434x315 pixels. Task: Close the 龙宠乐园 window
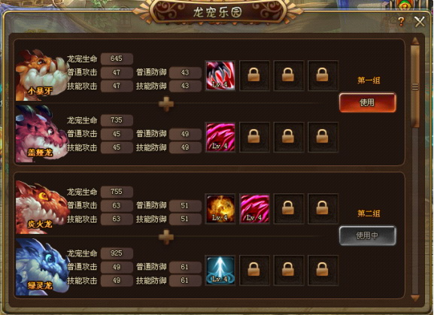pyautogui.click(x=420, y=22)
